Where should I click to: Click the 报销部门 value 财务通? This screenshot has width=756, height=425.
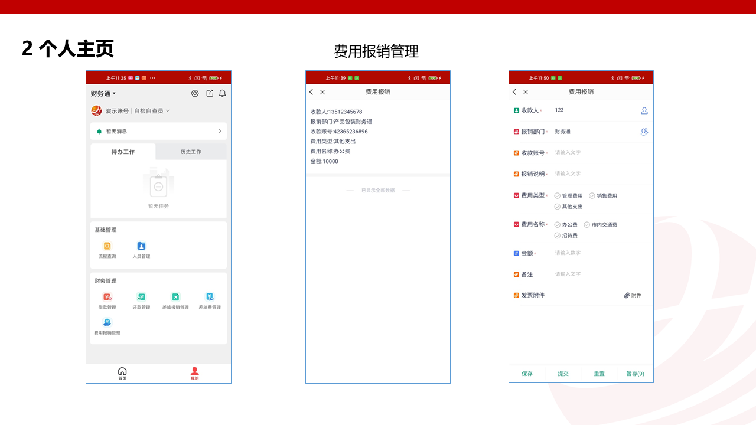coord(562,132)
